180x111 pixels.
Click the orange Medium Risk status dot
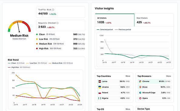click(37, 44)
